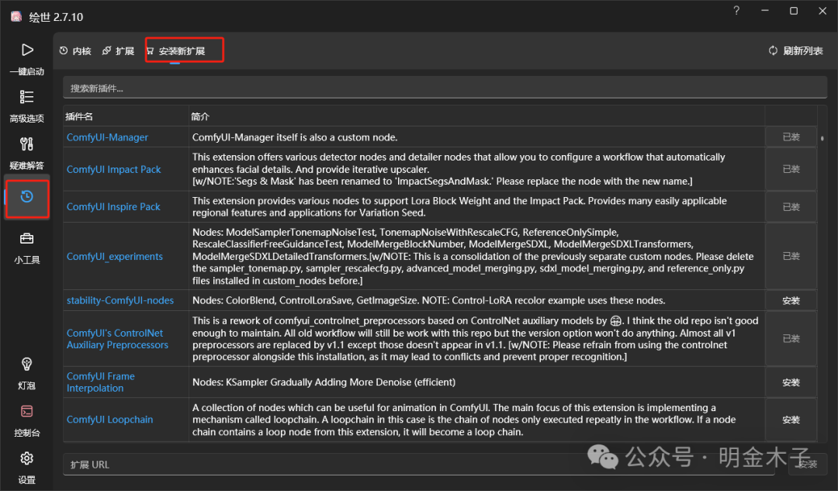Click the 插件名 column header
This screenshot has width=838, height=491.
tap(79, 116)
